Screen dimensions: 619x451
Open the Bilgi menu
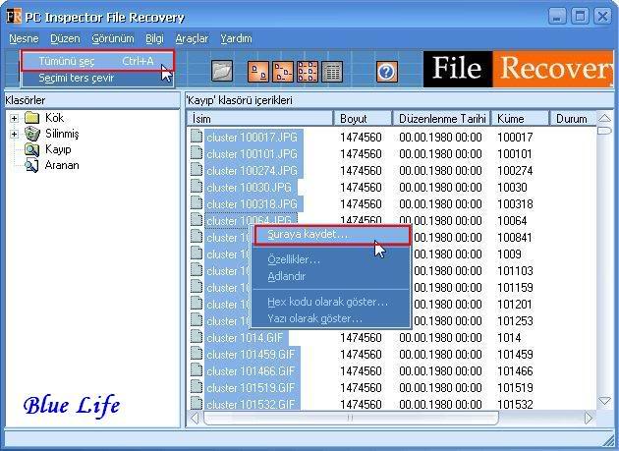[x=154, y=38]
